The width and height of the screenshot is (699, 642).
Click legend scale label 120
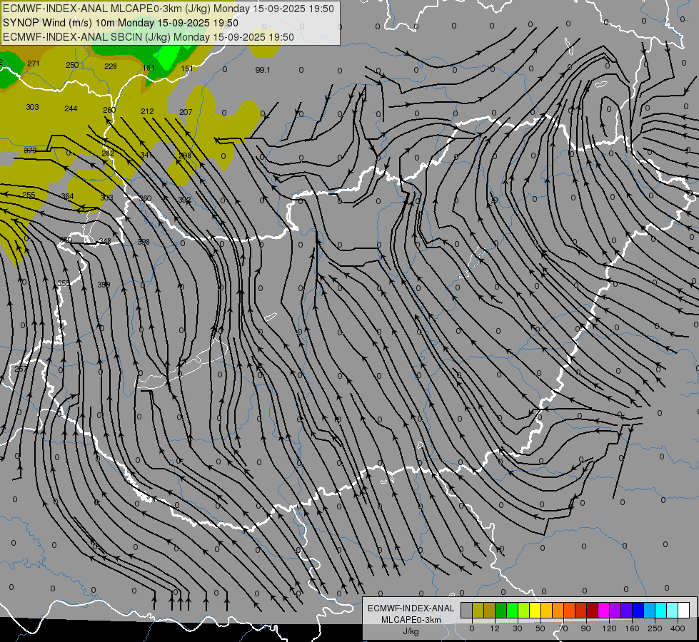(609, 628)
